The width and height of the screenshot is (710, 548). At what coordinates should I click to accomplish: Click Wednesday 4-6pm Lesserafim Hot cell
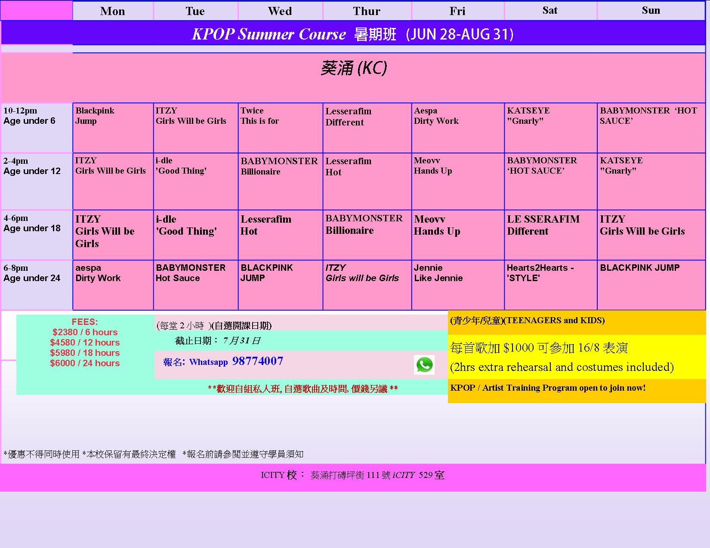coord(281,235)
